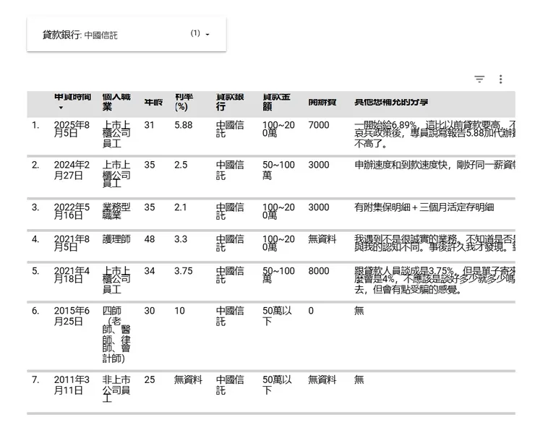Click the interest rate 10 cell

[x=179, y=311]
